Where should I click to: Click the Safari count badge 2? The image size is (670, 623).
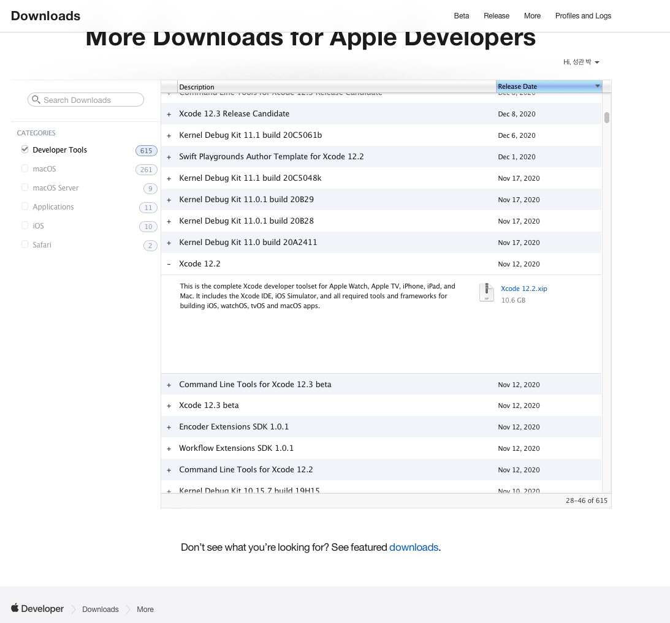150,246
